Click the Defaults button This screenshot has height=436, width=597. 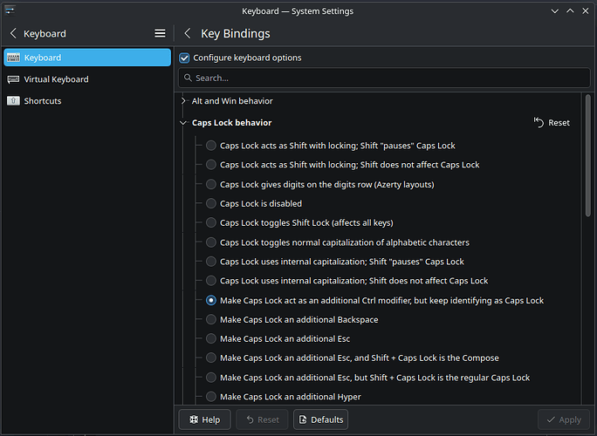(x=320, y=419)
